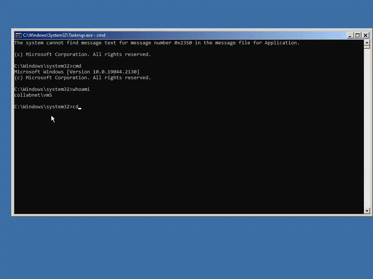Open the cmd system menu icon in the title bar
Image resolution: width=373 pixels, height=279 pixels.
[x=18, y=35]
